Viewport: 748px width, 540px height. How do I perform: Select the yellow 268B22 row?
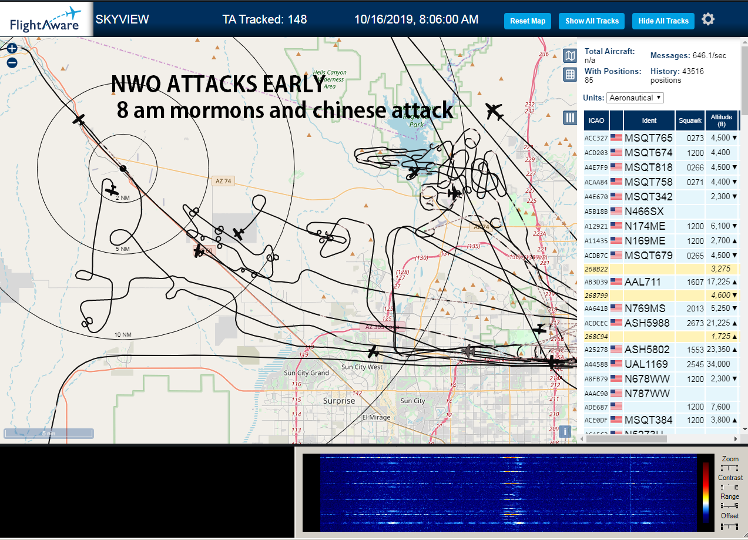coord(661,269)
